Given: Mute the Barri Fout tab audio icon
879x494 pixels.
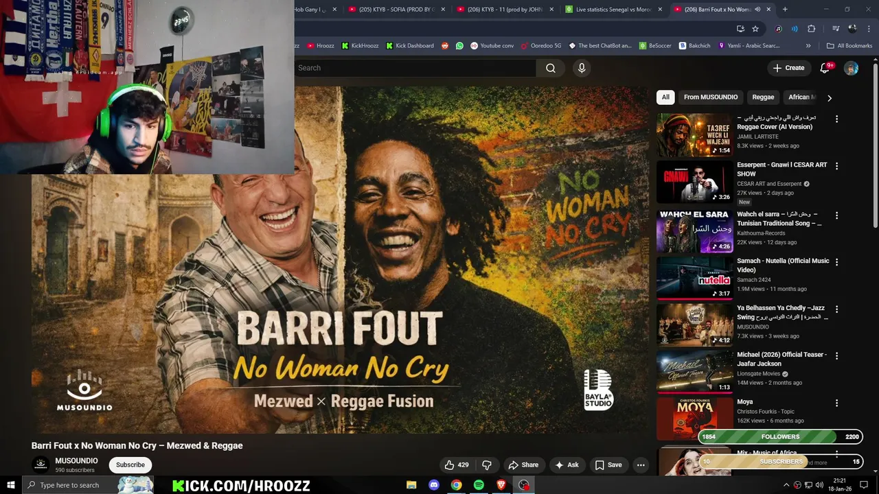Looking at the screenshot, I should click(757, 10).
